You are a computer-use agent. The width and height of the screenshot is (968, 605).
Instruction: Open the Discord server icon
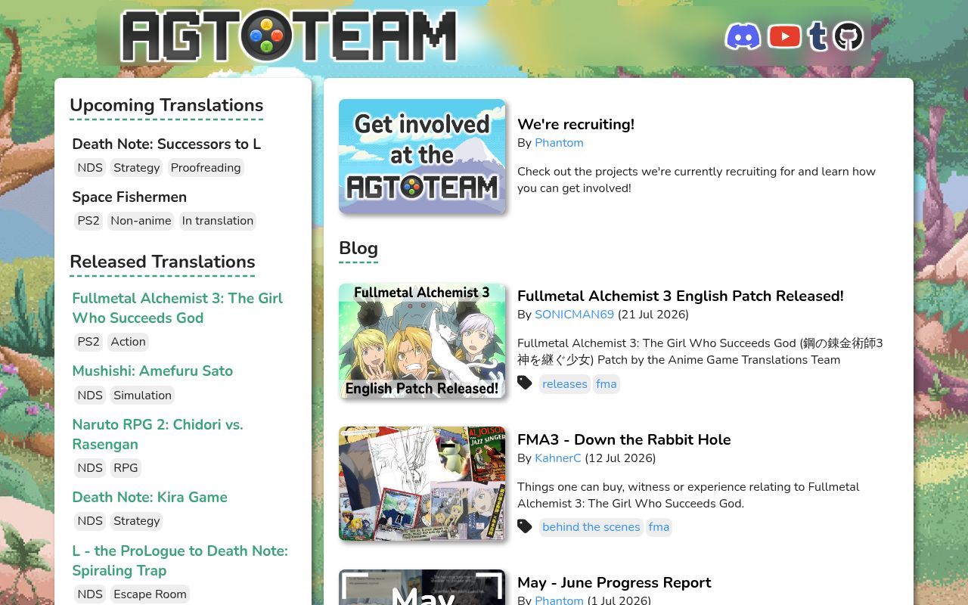743,36
